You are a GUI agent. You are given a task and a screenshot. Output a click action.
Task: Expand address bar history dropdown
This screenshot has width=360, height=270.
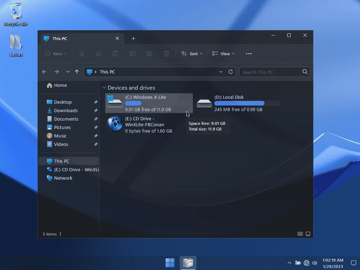(221, 72)
